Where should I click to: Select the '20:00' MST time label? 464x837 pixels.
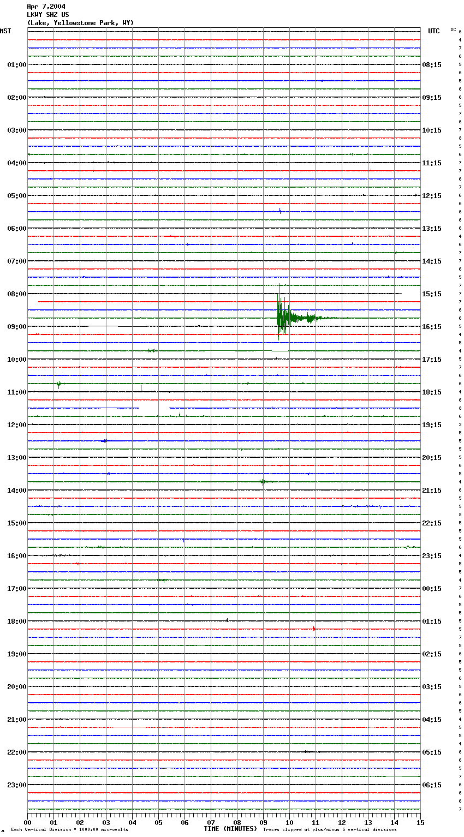coord(17,687)
